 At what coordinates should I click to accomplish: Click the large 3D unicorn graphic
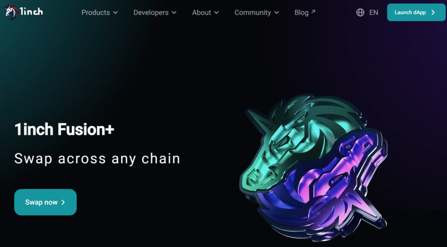[x=314, y=167]
